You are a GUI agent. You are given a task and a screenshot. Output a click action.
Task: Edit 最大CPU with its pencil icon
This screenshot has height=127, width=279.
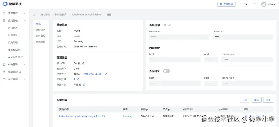click(x=83, y=63)
